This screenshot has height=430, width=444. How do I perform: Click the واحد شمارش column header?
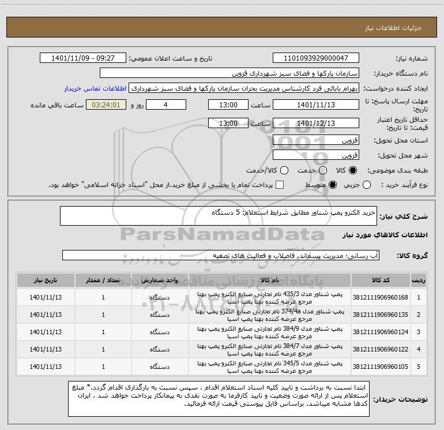click(160, 280)
